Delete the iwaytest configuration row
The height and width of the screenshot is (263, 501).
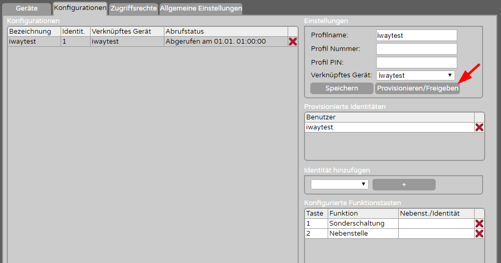[x=293, y=42]
